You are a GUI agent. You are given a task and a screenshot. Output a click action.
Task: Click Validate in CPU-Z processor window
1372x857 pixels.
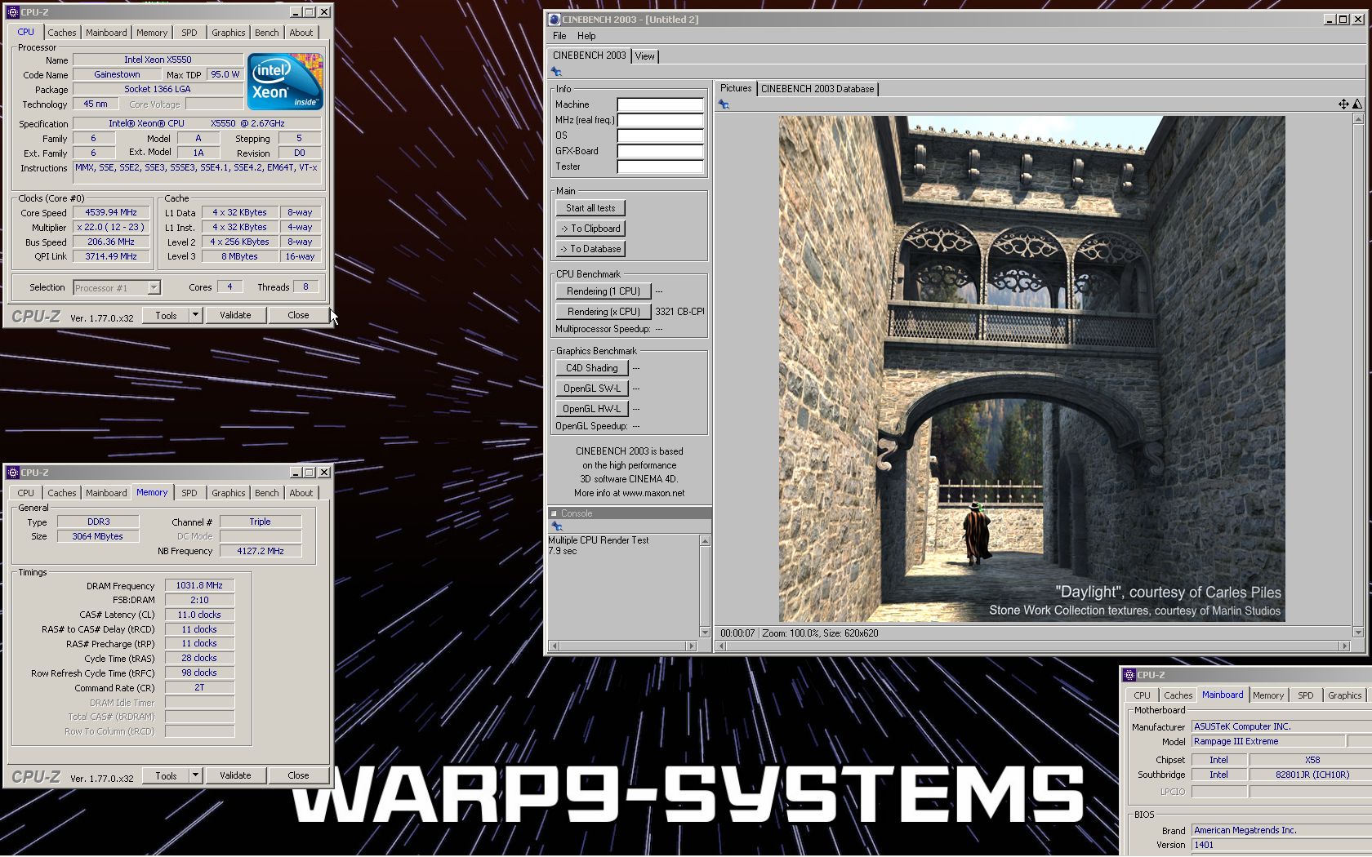point(235,315)
